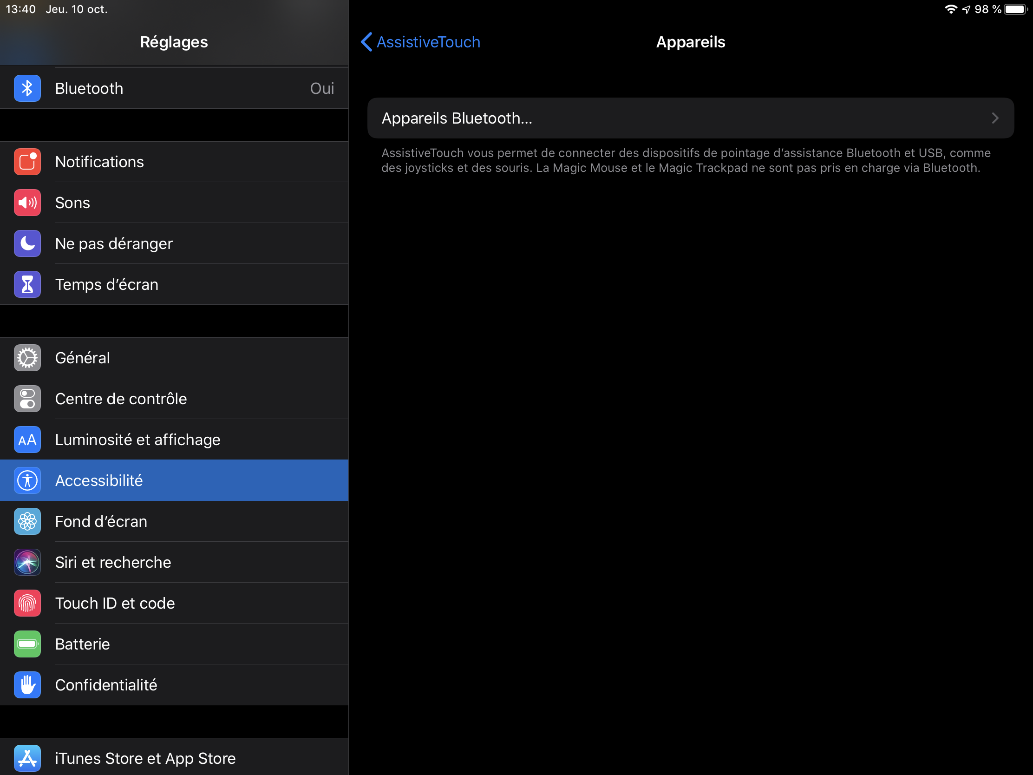Open Fond d'écran settings
The width and height of the screenshot is (1033, 775).
pyautogui.click(x=101, y=521)
